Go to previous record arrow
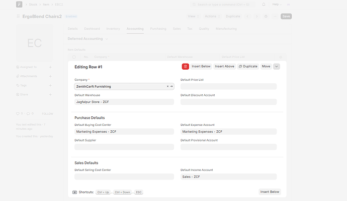Image resolution: width=347 pixels, height=201 pixels. (x=247, y=17)
